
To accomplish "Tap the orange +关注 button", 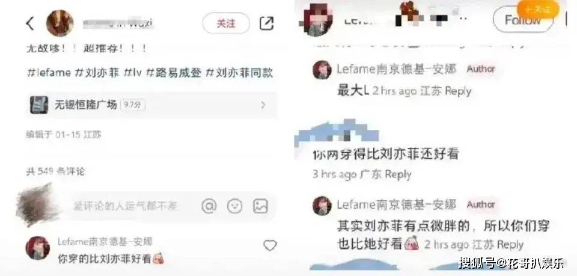I will (x=538, y=9).
